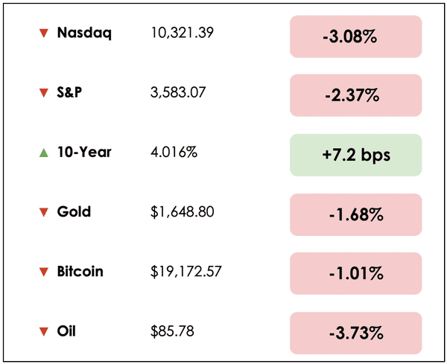Click the red down arrow beside Nasdaq
447x364 pixels.
[x=43, y=33]
